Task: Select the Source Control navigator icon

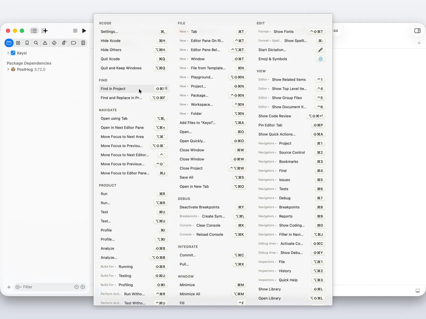Action: click(18, 43)
